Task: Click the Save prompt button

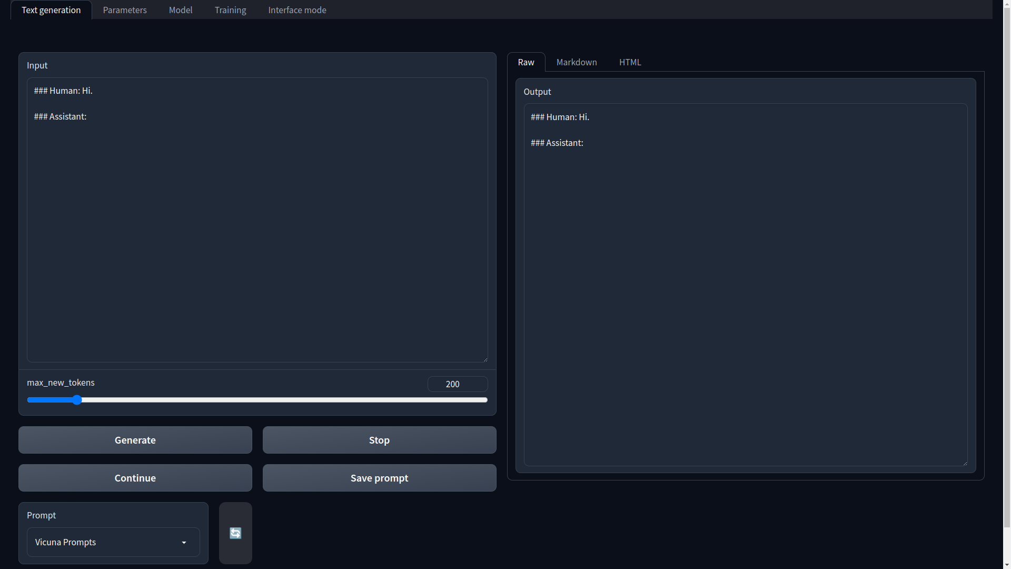Action: click(x=379, y=478)
